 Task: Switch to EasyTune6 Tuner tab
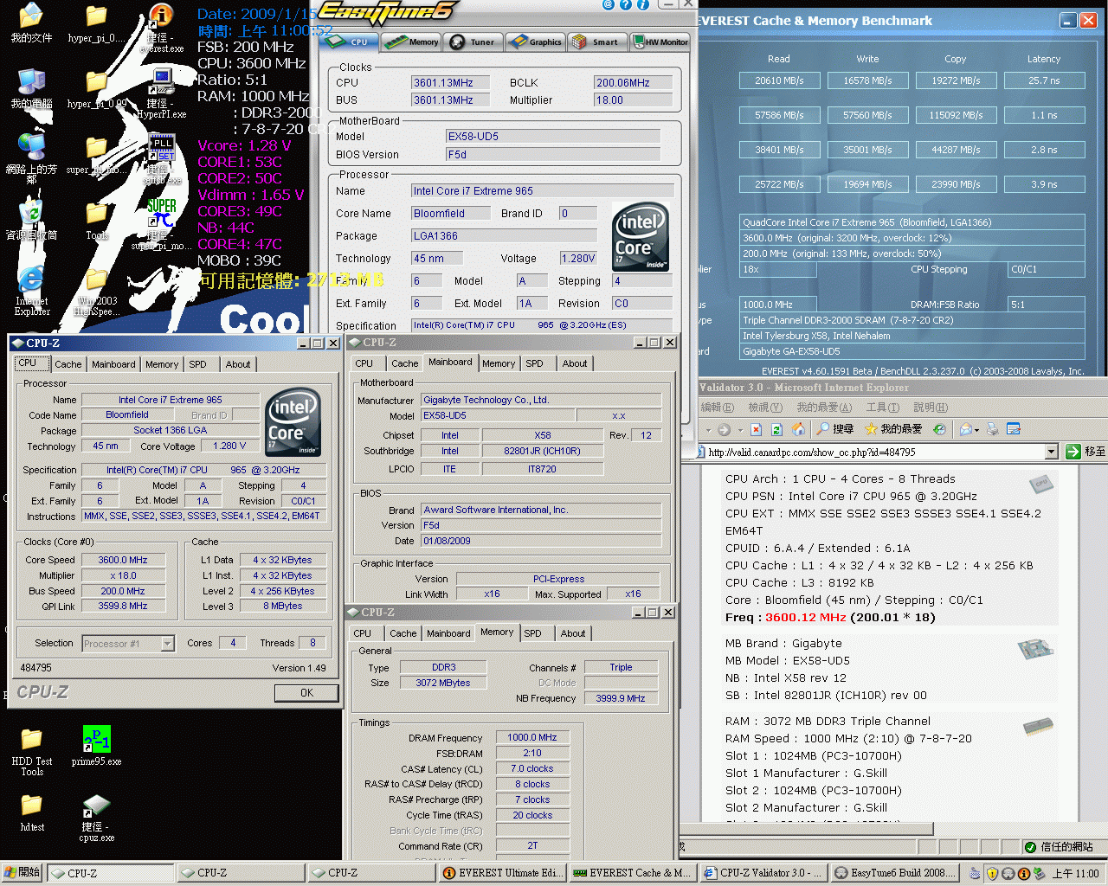coord(473,42)
